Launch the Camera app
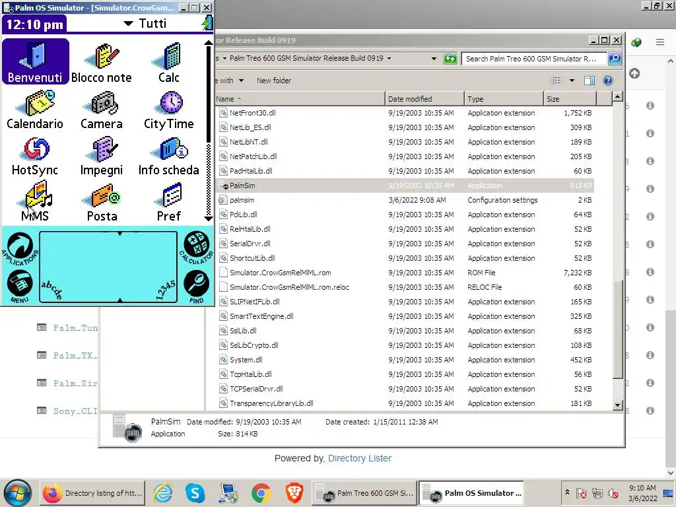Image resolution: width=676 pixels, height=507 pixels. pyautogui.click(x=101, y=110)
